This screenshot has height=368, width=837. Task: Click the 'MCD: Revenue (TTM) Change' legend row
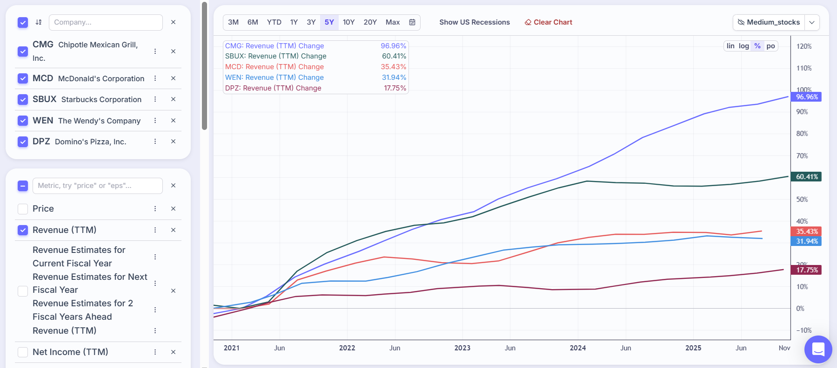tap(315, 67)
